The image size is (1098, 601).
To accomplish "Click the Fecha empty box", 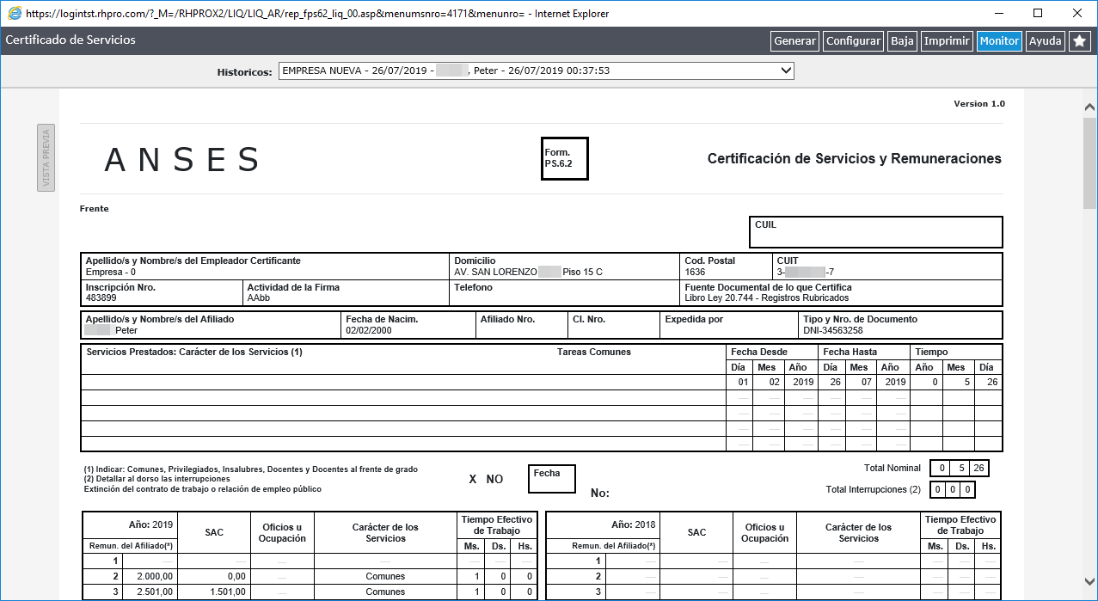I will 552,479.
